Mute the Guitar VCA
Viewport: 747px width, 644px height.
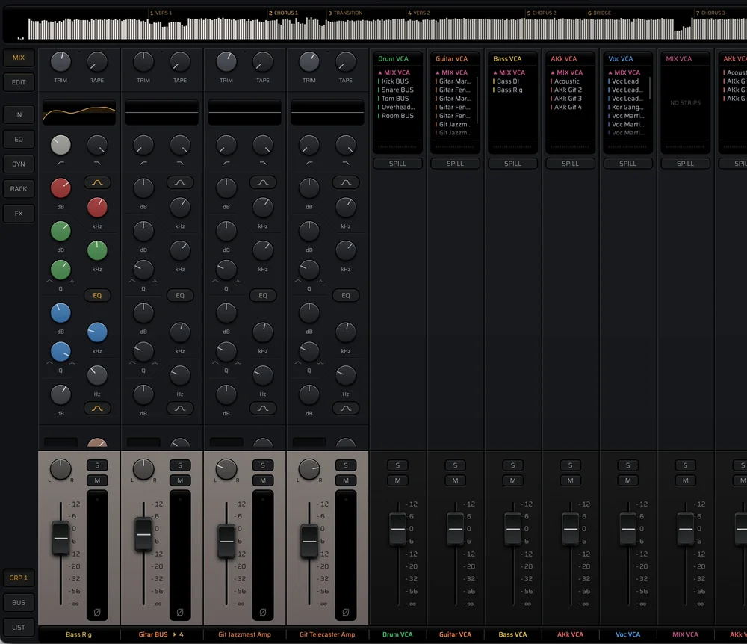(x=456, y=480)
